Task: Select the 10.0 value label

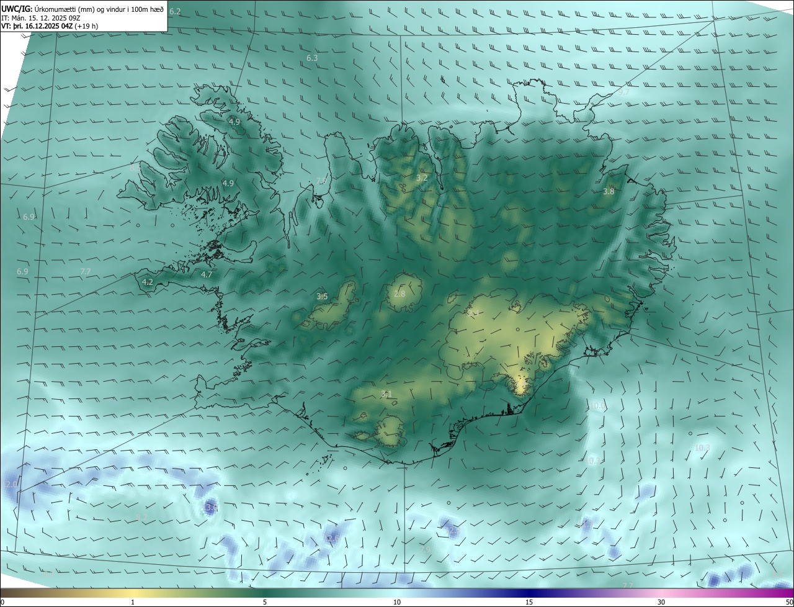Action: [x=597, y=406]
